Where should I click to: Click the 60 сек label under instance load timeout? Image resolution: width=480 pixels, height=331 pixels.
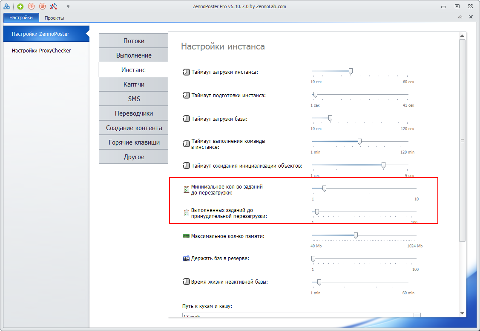(408, 82)
